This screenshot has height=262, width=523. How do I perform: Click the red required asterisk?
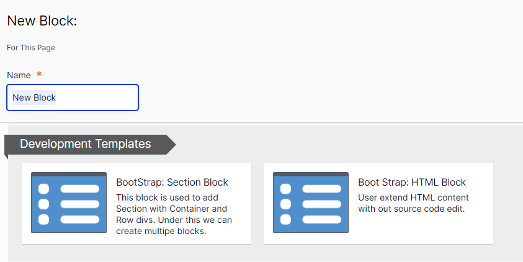tap(39, 75)
